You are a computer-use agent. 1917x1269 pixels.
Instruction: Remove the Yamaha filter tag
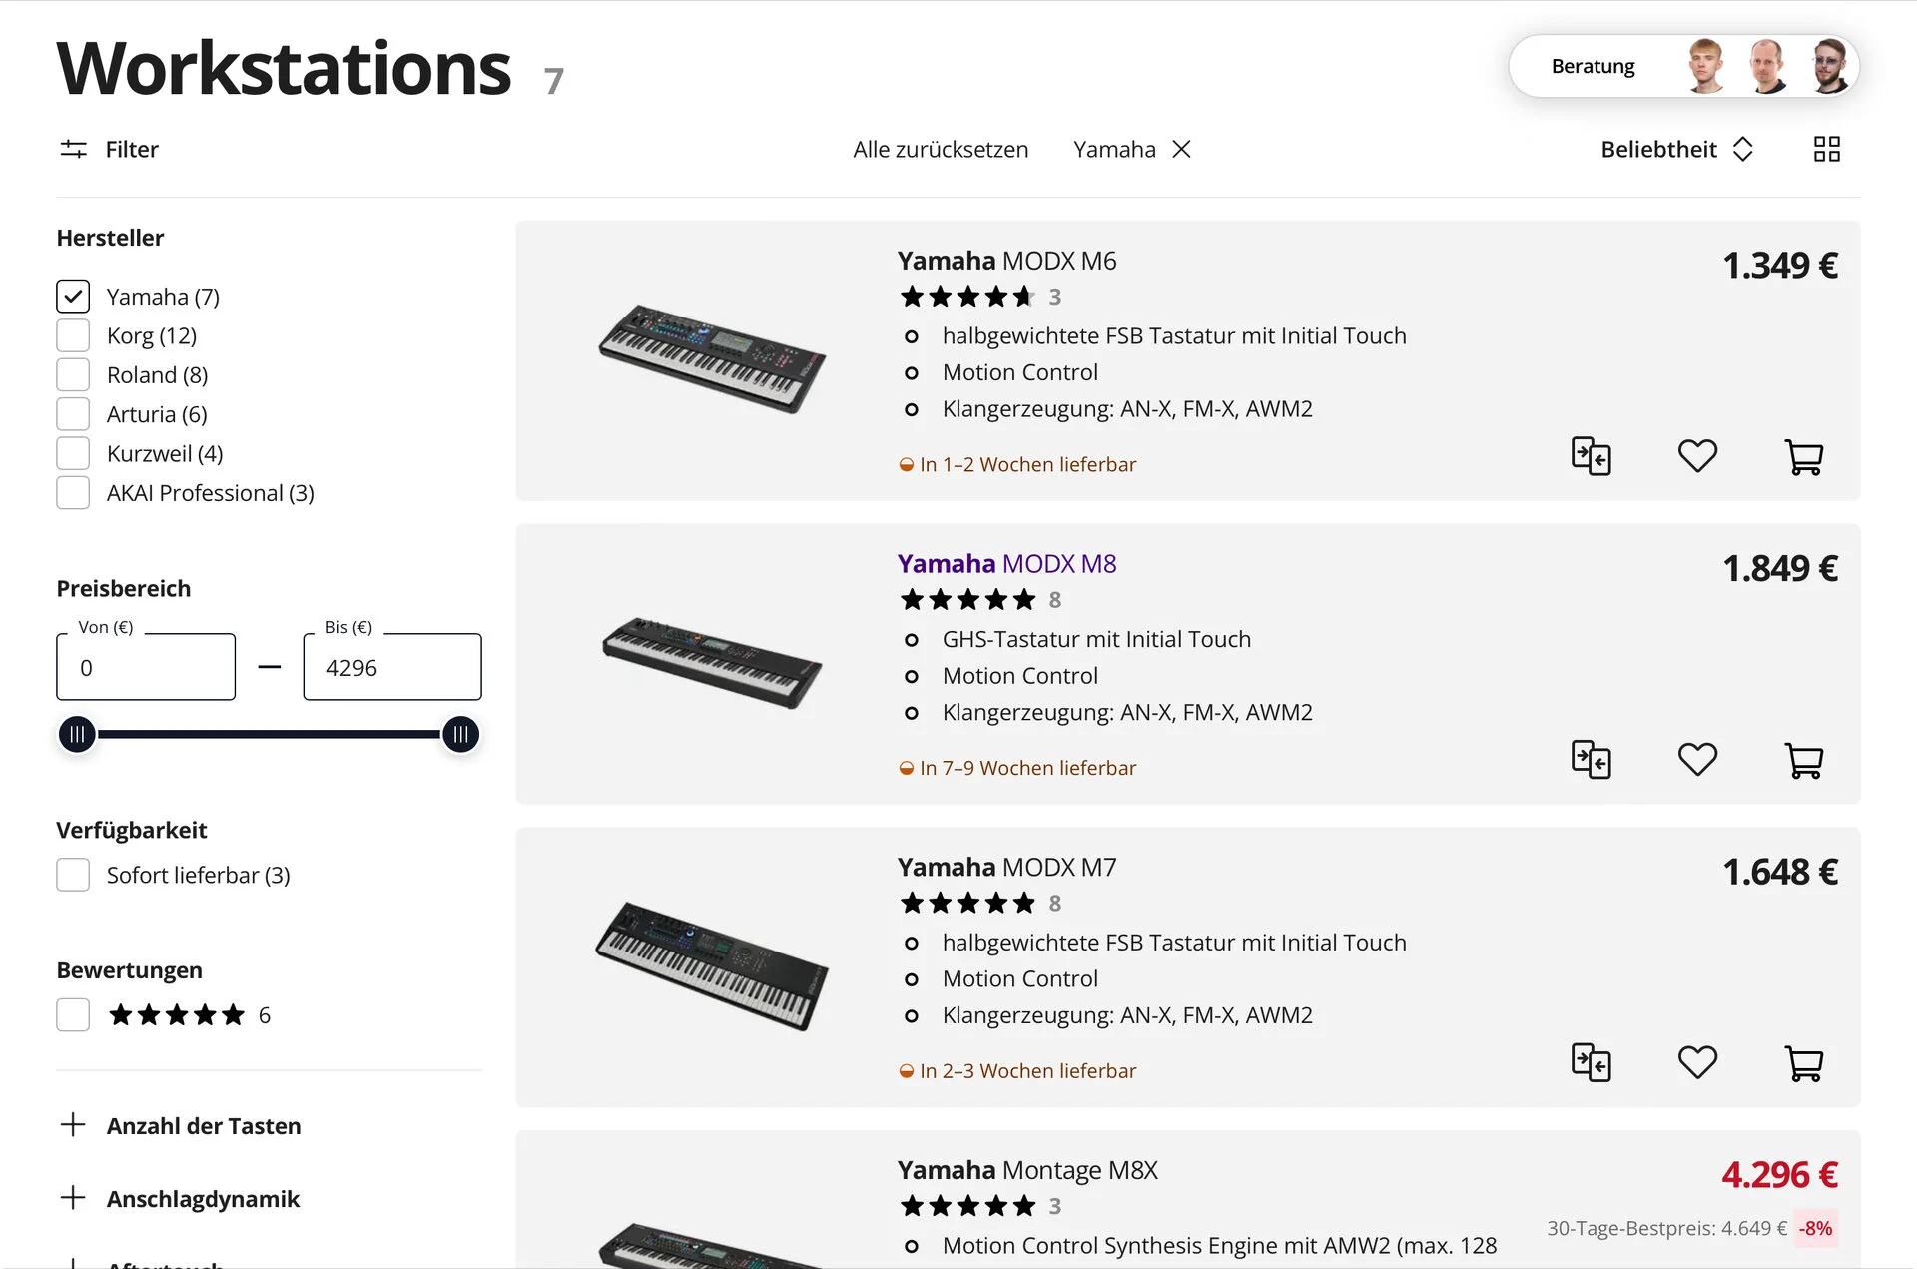pos(1181,149)
